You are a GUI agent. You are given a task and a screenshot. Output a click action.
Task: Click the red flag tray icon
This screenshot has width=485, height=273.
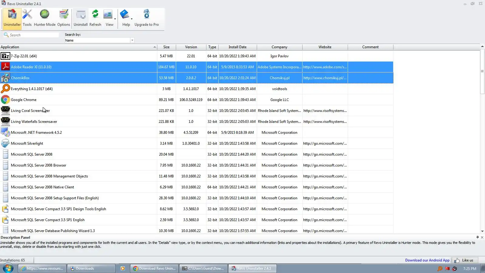coord(447,268)
